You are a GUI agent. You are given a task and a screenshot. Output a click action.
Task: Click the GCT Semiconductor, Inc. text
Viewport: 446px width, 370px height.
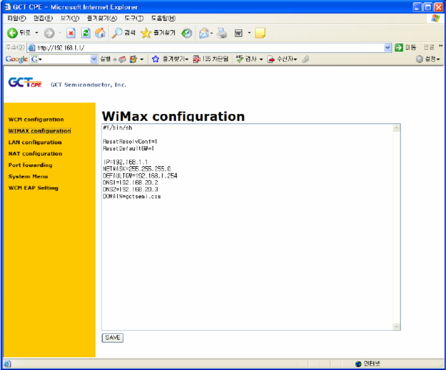[x=88, y=85]
